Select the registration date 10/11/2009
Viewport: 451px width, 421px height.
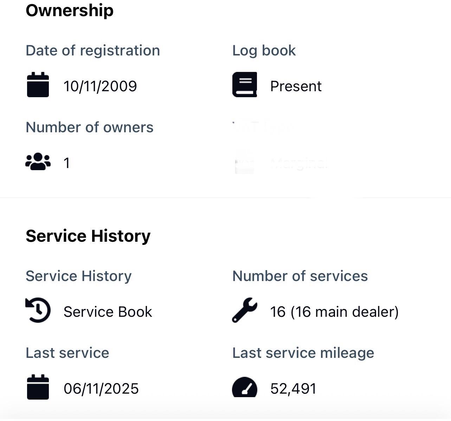pos(100,86)
